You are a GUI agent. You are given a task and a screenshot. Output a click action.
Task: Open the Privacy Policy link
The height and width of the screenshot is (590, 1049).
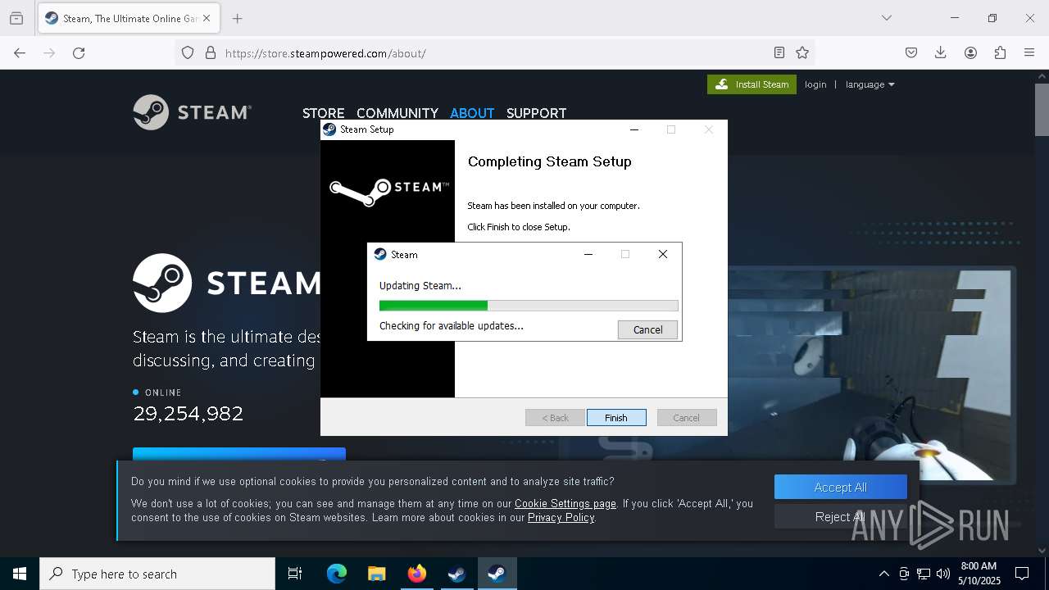561,517
